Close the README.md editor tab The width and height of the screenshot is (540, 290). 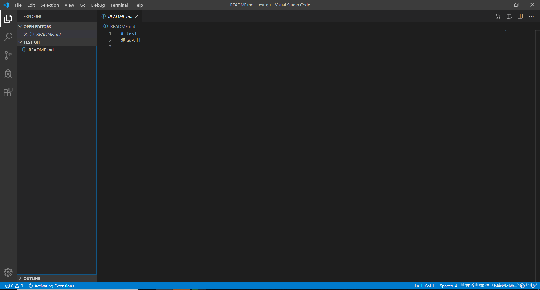[137, 17]
